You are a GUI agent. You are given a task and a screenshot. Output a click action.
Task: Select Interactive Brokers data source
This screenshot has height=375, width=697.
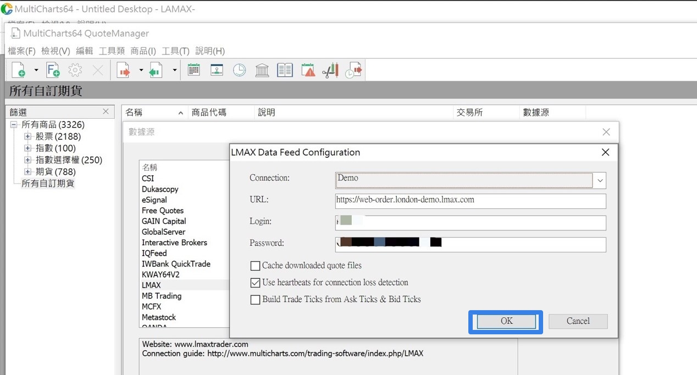[x=174, y=242]
